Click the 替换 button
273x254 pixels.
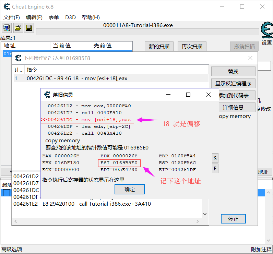(x=233, y=71)
